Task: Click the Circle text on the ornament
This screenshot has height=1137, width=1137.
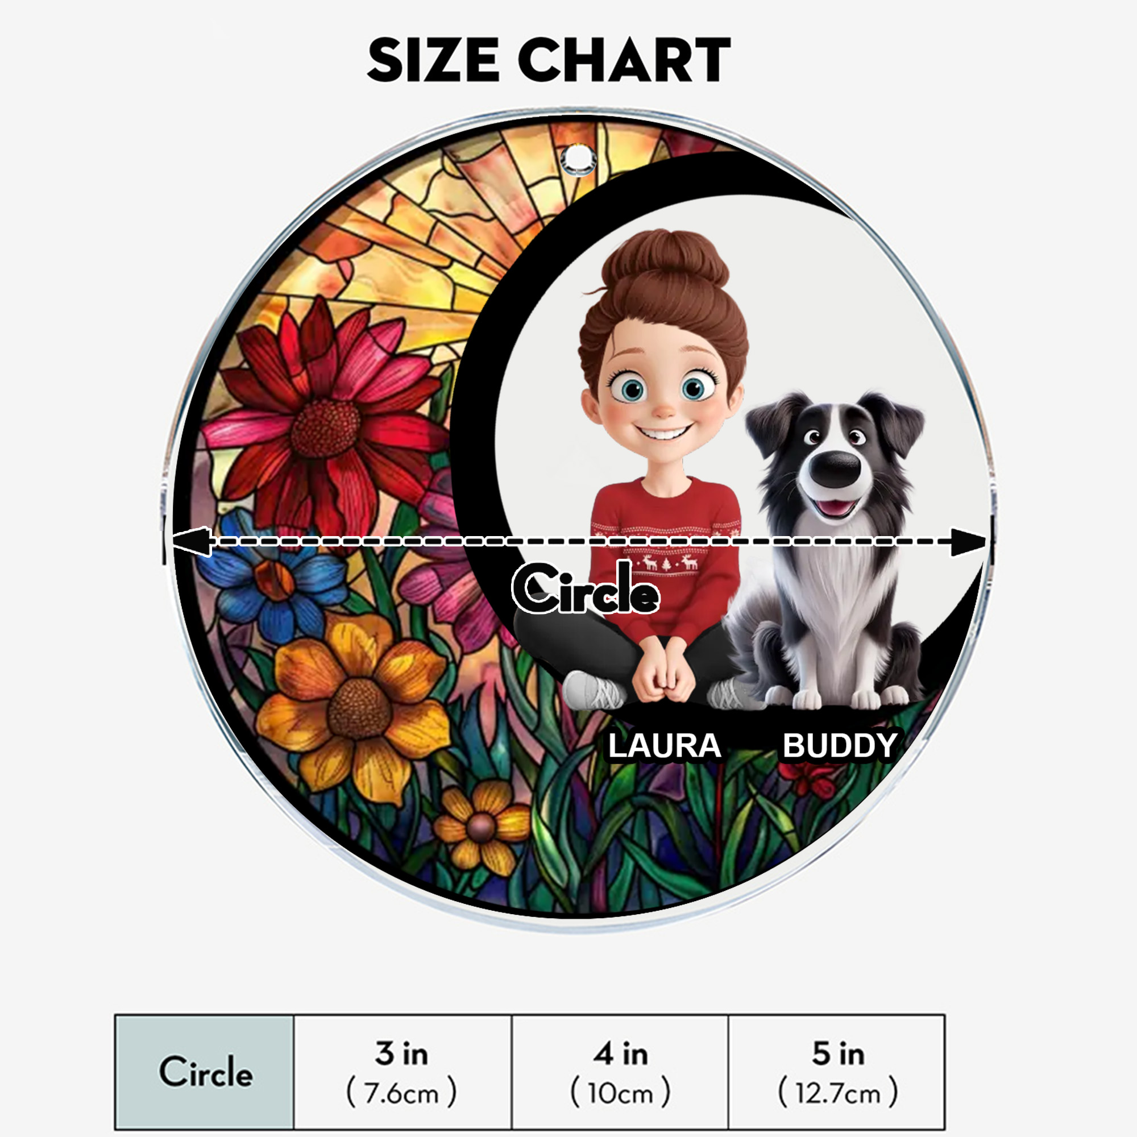Action: [585, 588]
